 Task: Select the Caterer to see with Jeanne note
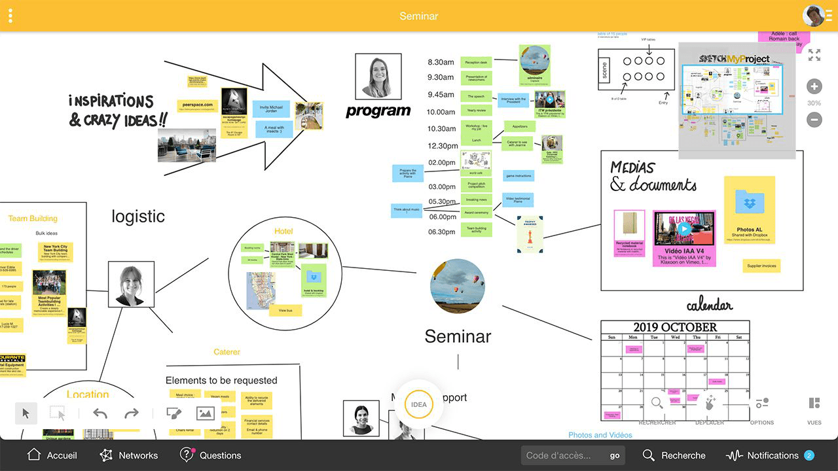(x=519, y=143)
